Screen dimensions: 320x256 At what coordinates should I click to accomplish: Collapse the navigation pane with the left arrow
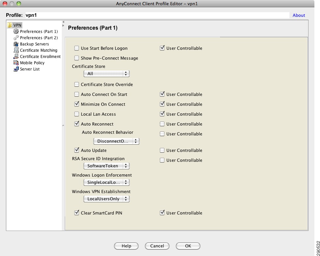(63, 22)
